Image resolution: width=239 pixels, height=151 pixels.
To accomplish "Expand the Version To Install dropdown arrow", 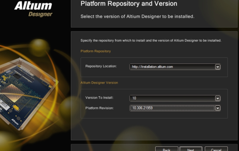I will click(x=218, y=98).
